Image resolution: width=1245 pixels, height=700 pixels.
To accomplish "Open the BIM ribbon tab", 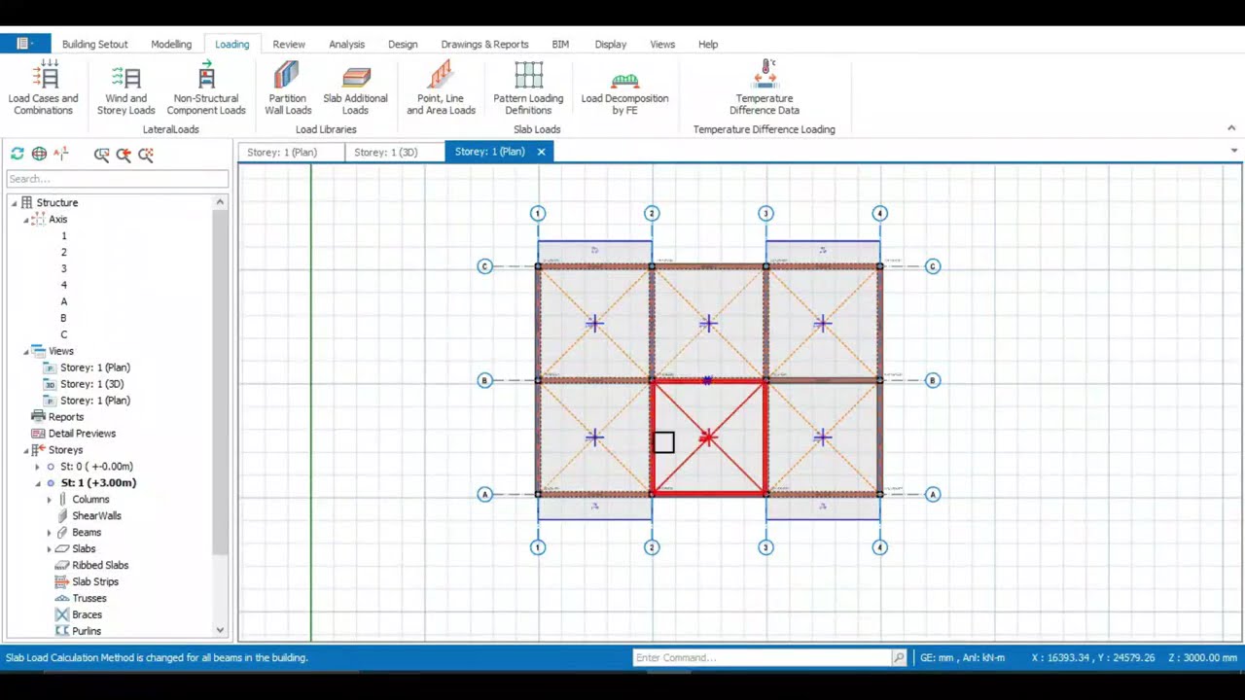I will click(560, 44).
